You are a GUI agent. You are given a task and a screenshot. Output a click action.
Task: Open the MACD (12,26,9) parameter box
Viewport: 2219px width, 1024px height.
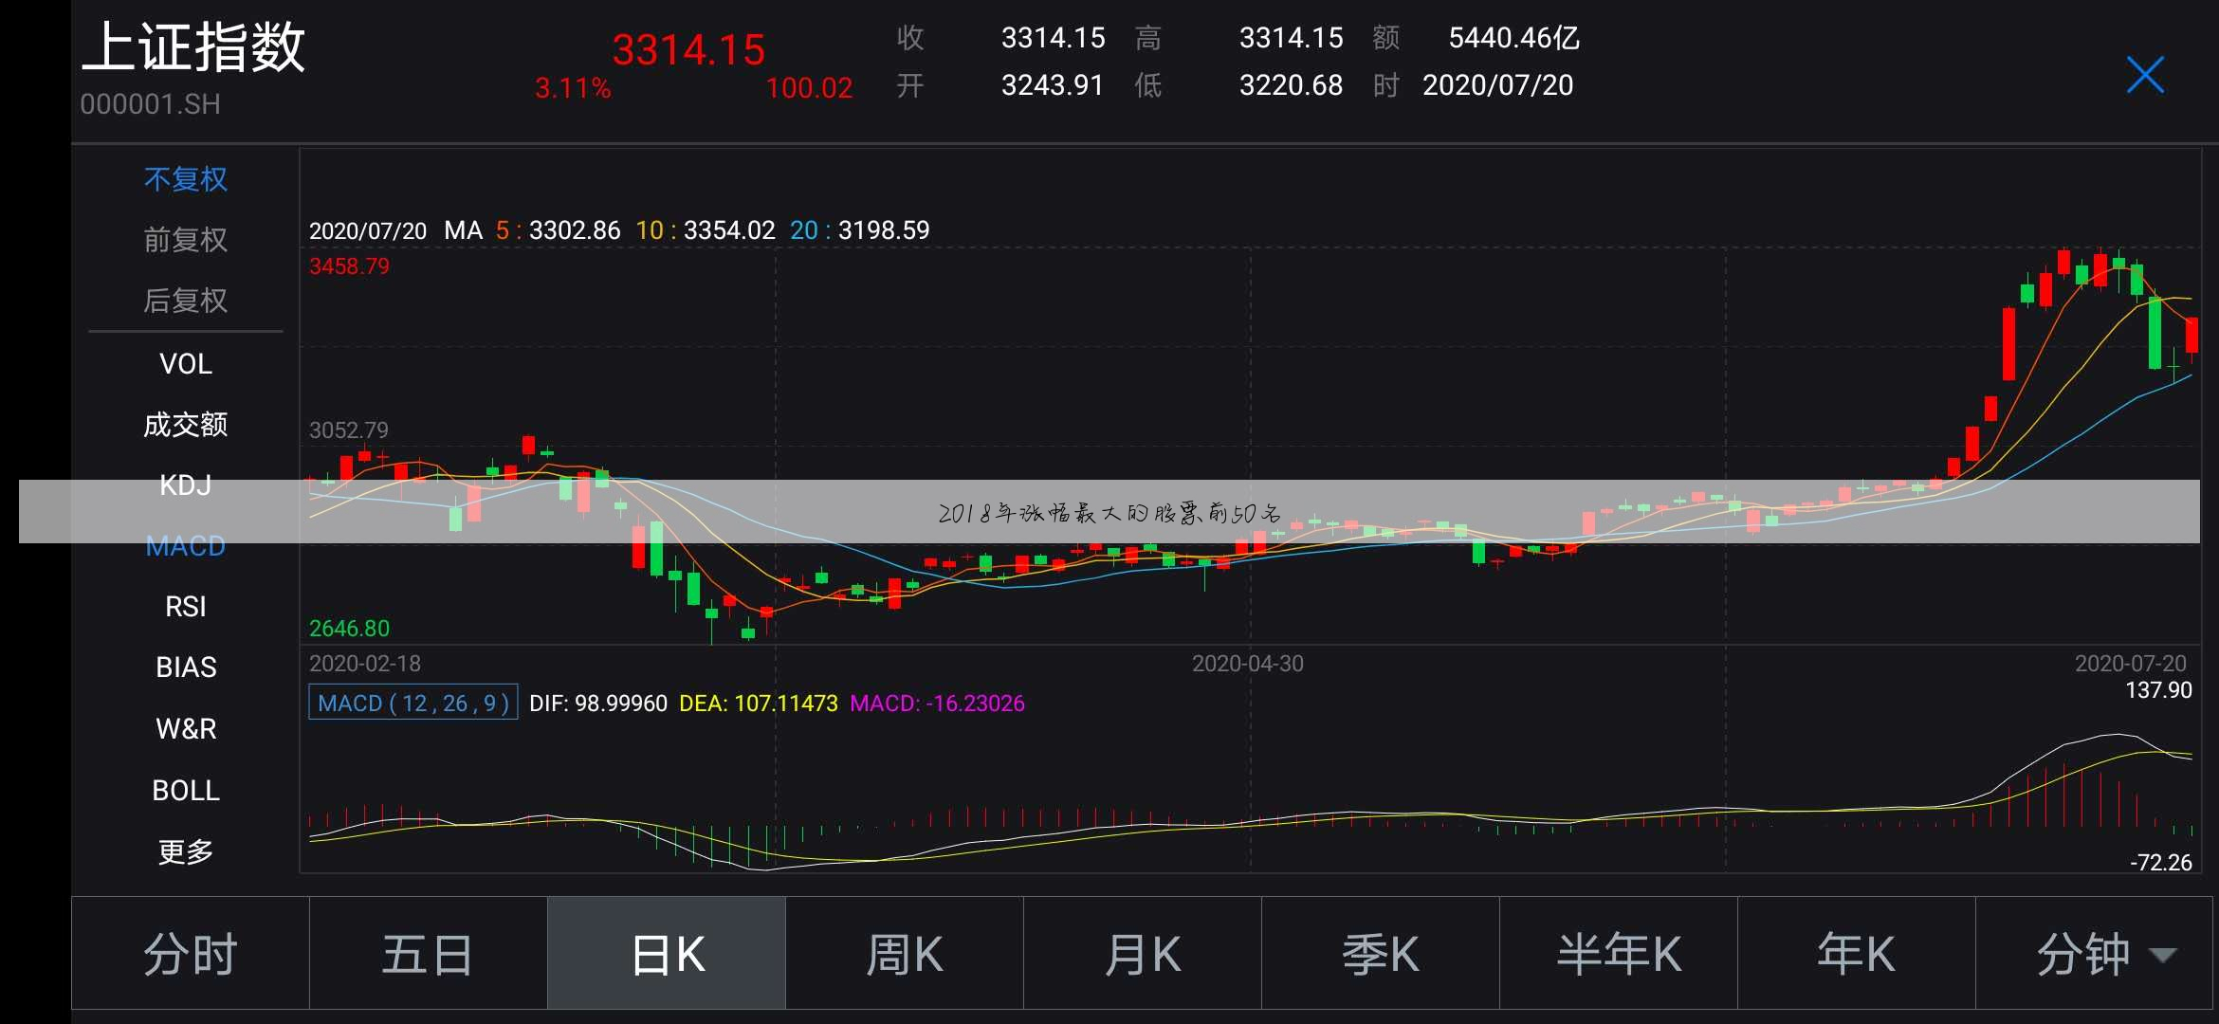point(413,703)
